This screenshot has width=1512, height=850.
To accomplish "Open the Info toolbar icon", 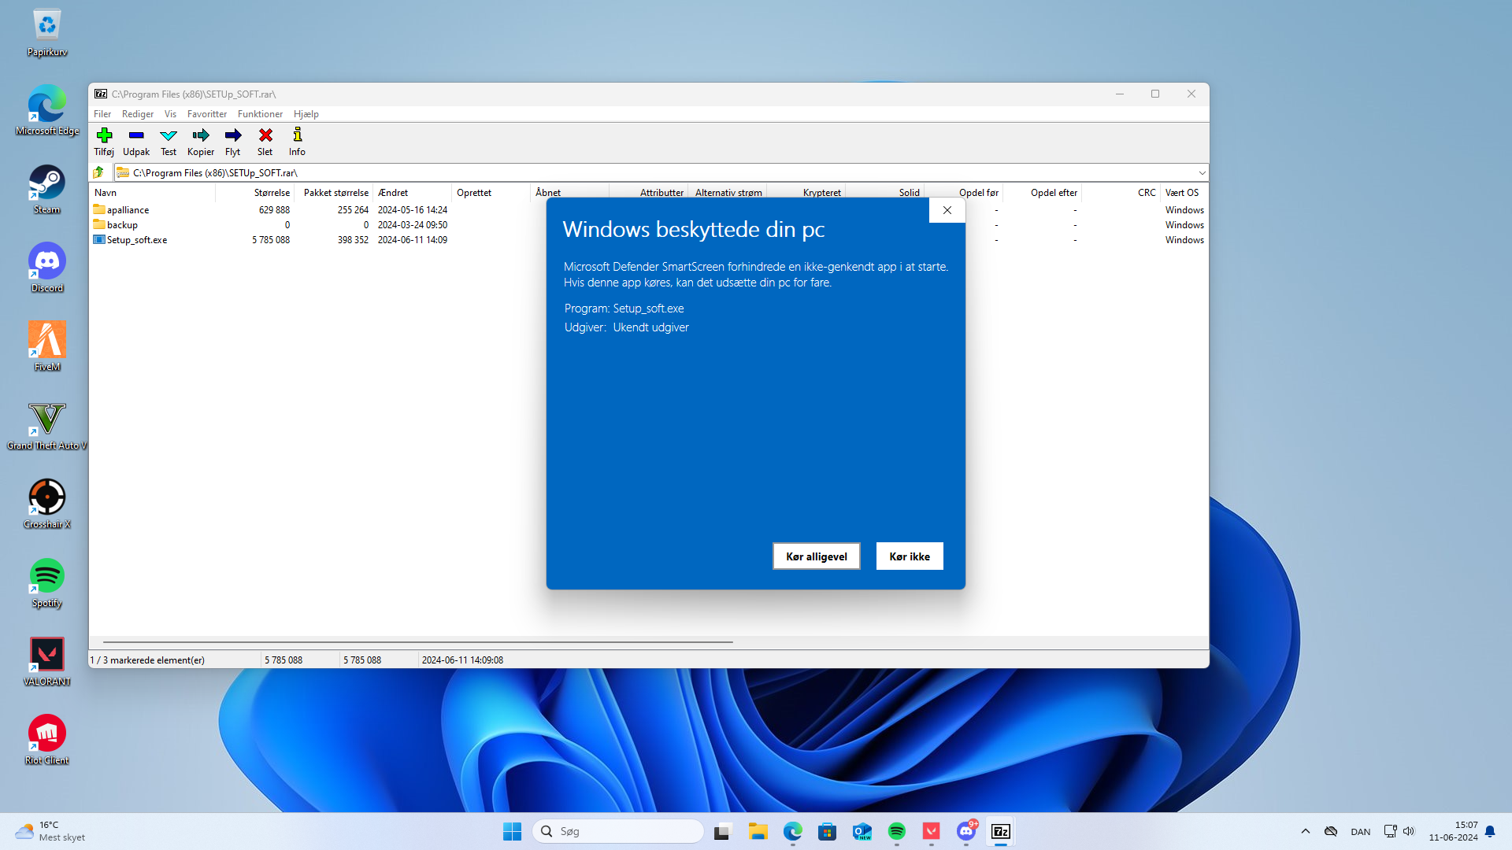I will [x=297, y=135].
